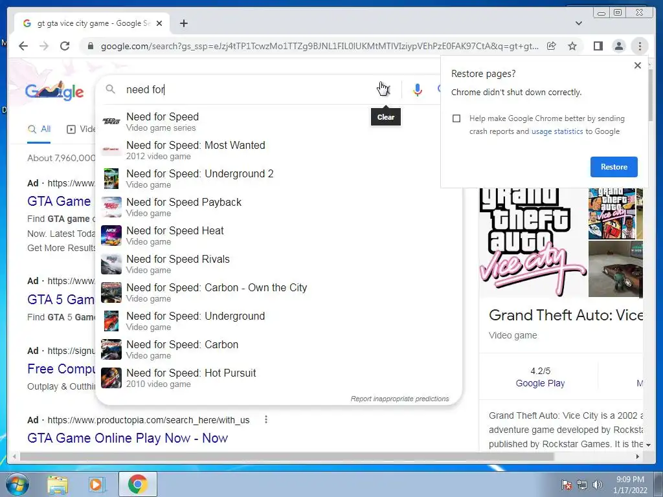
Task: Choose Need for Speed: Most Wanted suggestion
Action: (279, 150)
